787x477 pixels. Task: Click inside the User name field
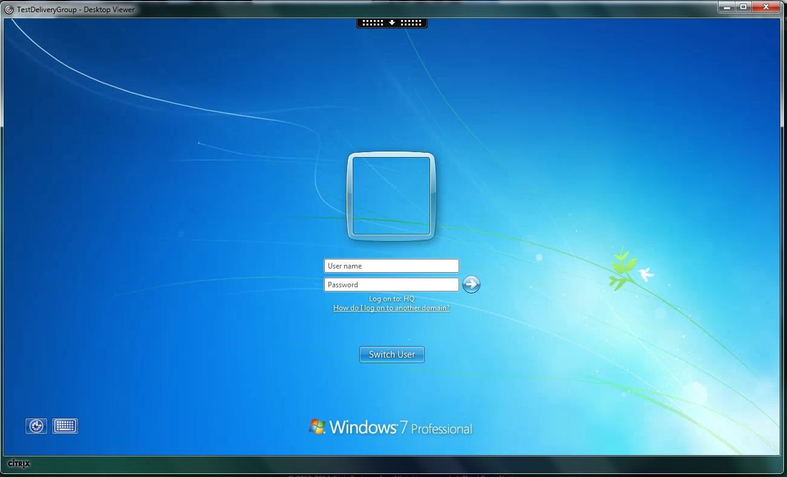pos(391,265)
